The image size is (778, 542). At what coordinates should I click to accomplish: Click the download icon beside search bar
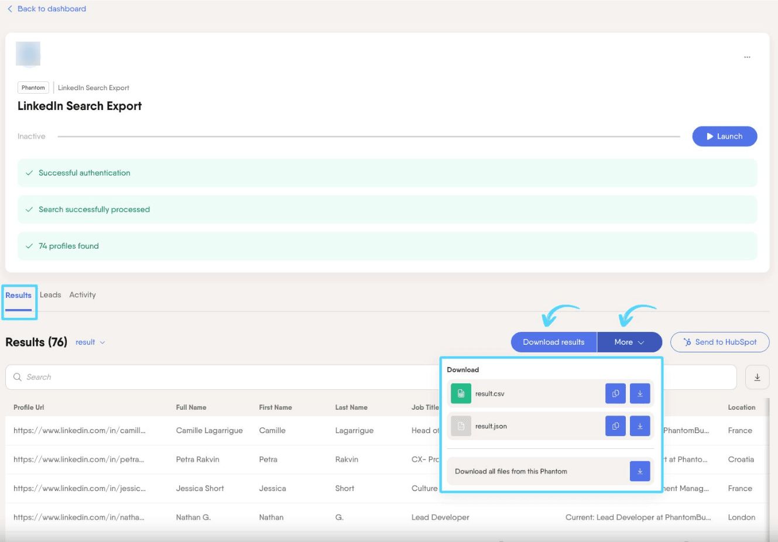point(757,377)
